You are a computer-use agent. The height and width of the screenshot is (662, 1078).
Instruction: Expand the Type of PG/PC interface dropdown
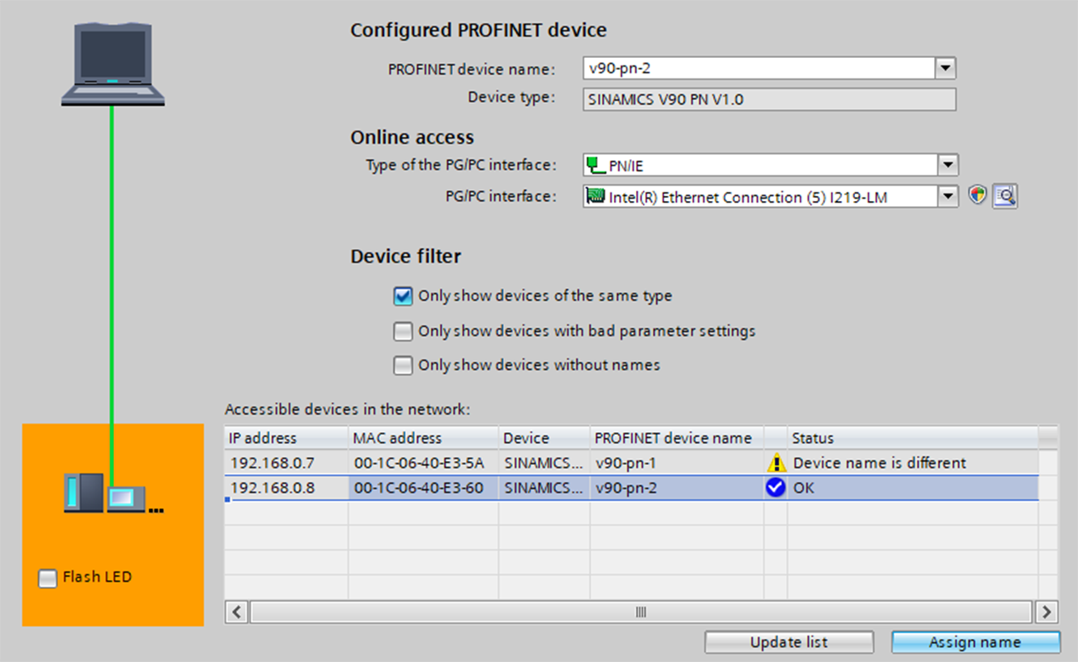click(948, 165)
